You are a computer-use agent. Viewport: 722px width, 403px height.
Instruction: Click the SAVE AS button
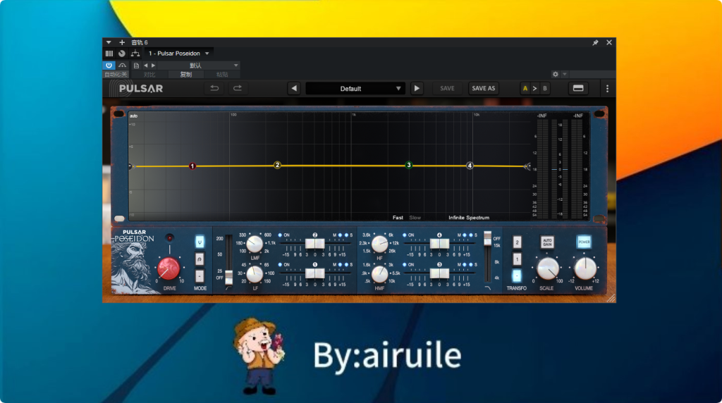click(x=483, y=88)
